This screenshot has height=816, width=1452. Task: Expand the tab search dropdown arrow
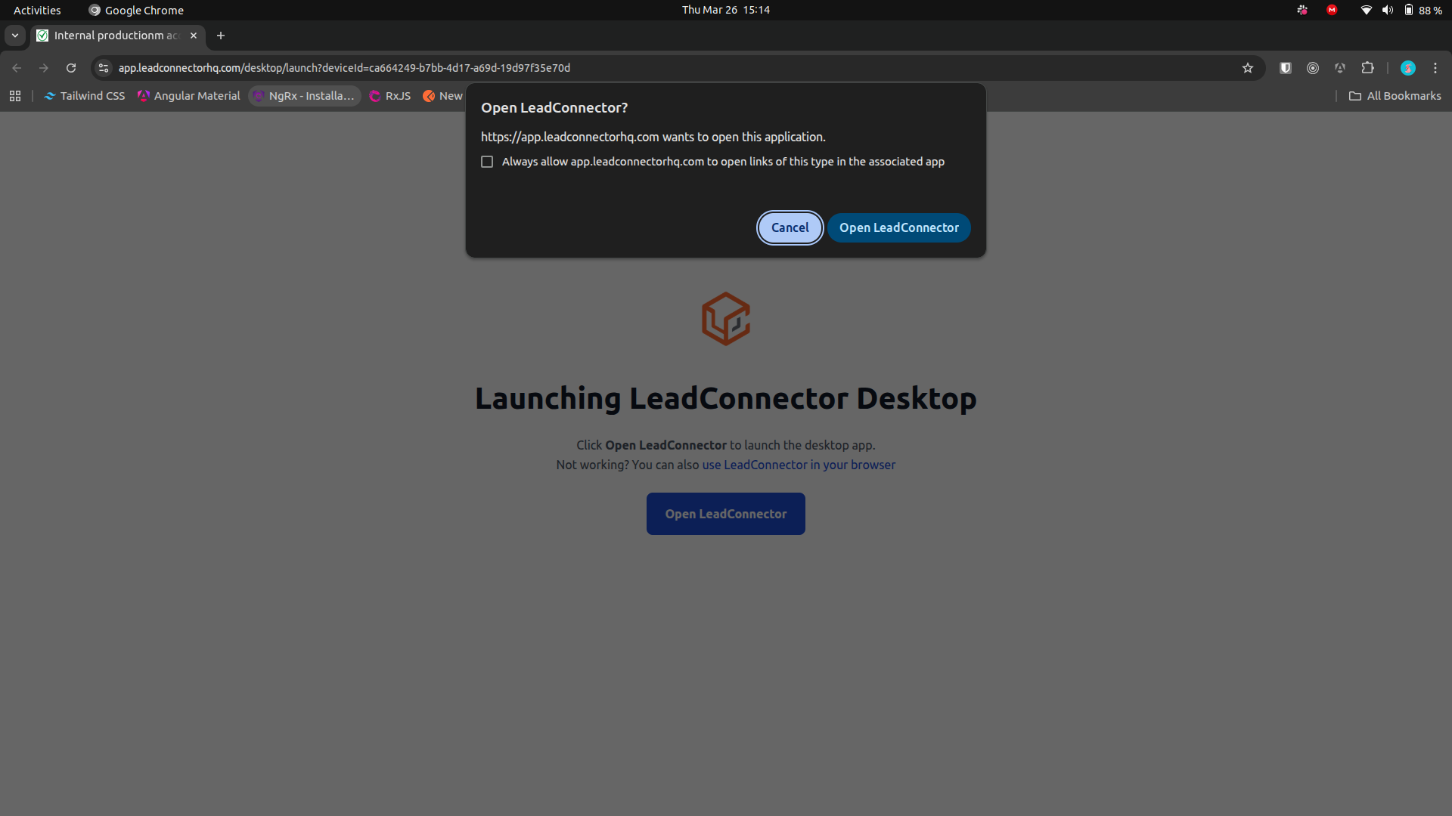[x=14, y=36]
